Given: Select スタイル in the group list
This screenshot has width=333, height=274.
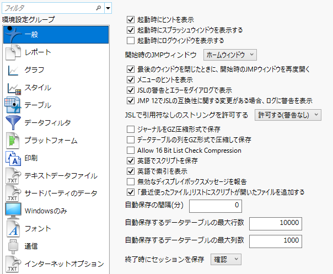Looking at the screenshot, I should [x=56, y=88].
